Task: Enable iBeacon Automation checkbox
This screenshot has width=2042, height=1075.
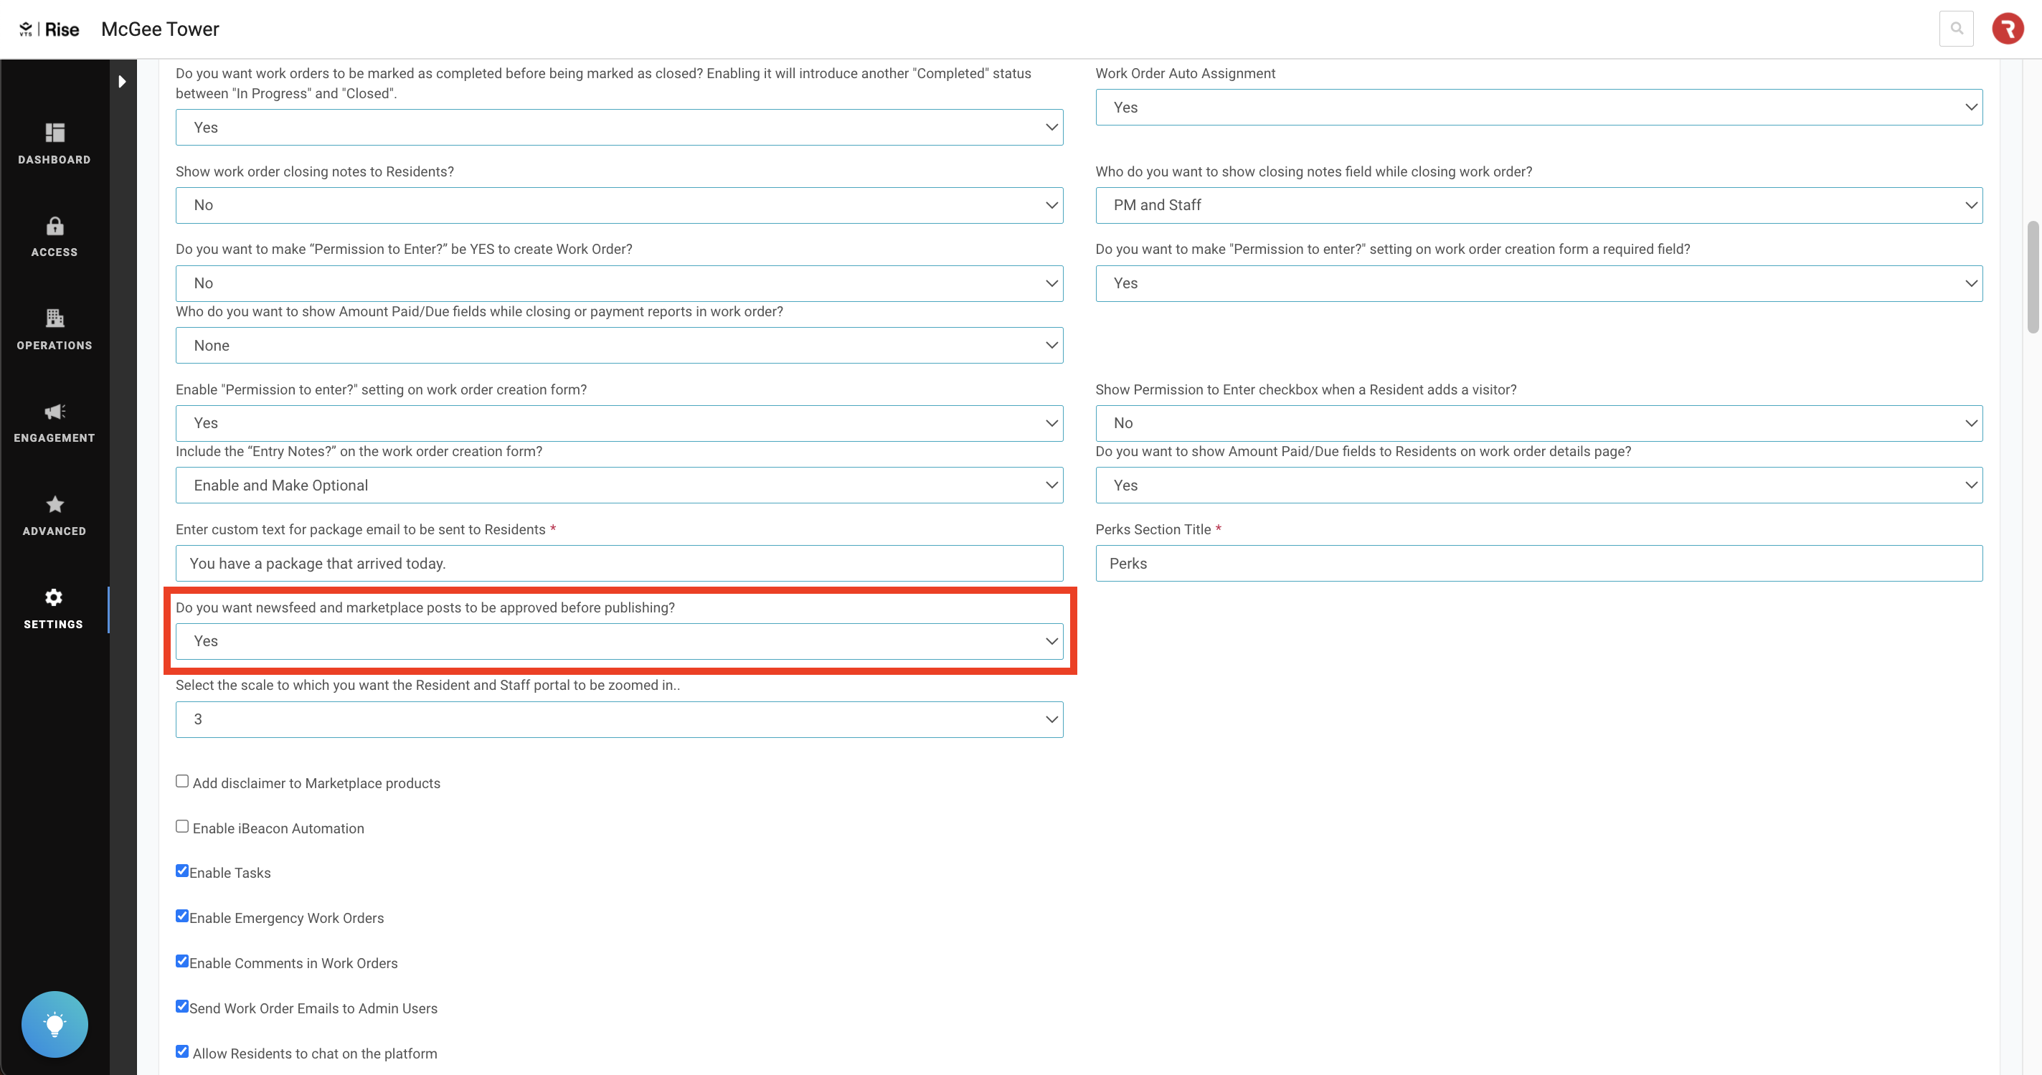Action: pyautogui.click(x=182, y=826)
